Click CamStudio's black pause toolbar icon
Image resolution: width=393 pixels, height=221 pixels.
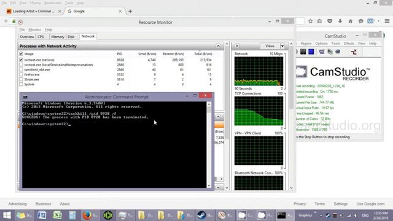[303, 52]
